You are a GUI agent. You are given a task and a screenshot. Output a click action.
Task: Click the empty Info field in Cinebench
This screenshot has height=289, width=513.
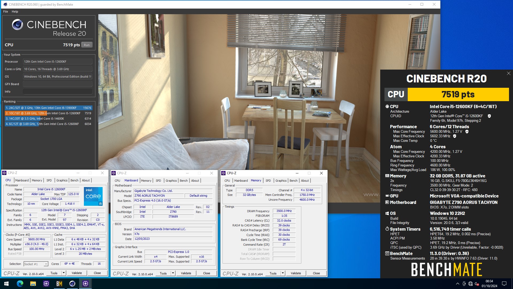pyautogui.click(x=57, y=92)
